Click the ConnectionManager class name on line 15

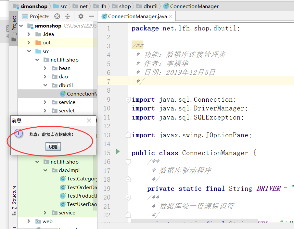tap(215, 153)
